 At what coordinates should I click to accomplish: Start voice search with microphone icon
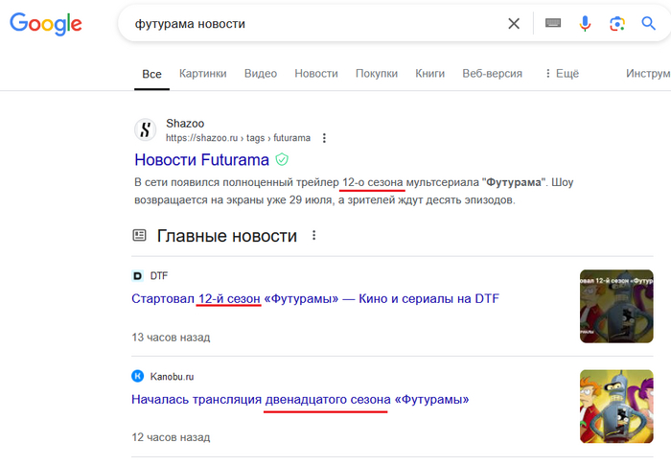click(x=585, y=24)
